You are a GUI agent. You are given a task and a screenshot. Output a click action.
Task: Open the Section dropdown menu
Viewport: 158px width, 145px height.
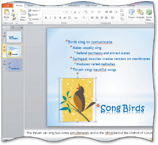click(x=35, y=19)
